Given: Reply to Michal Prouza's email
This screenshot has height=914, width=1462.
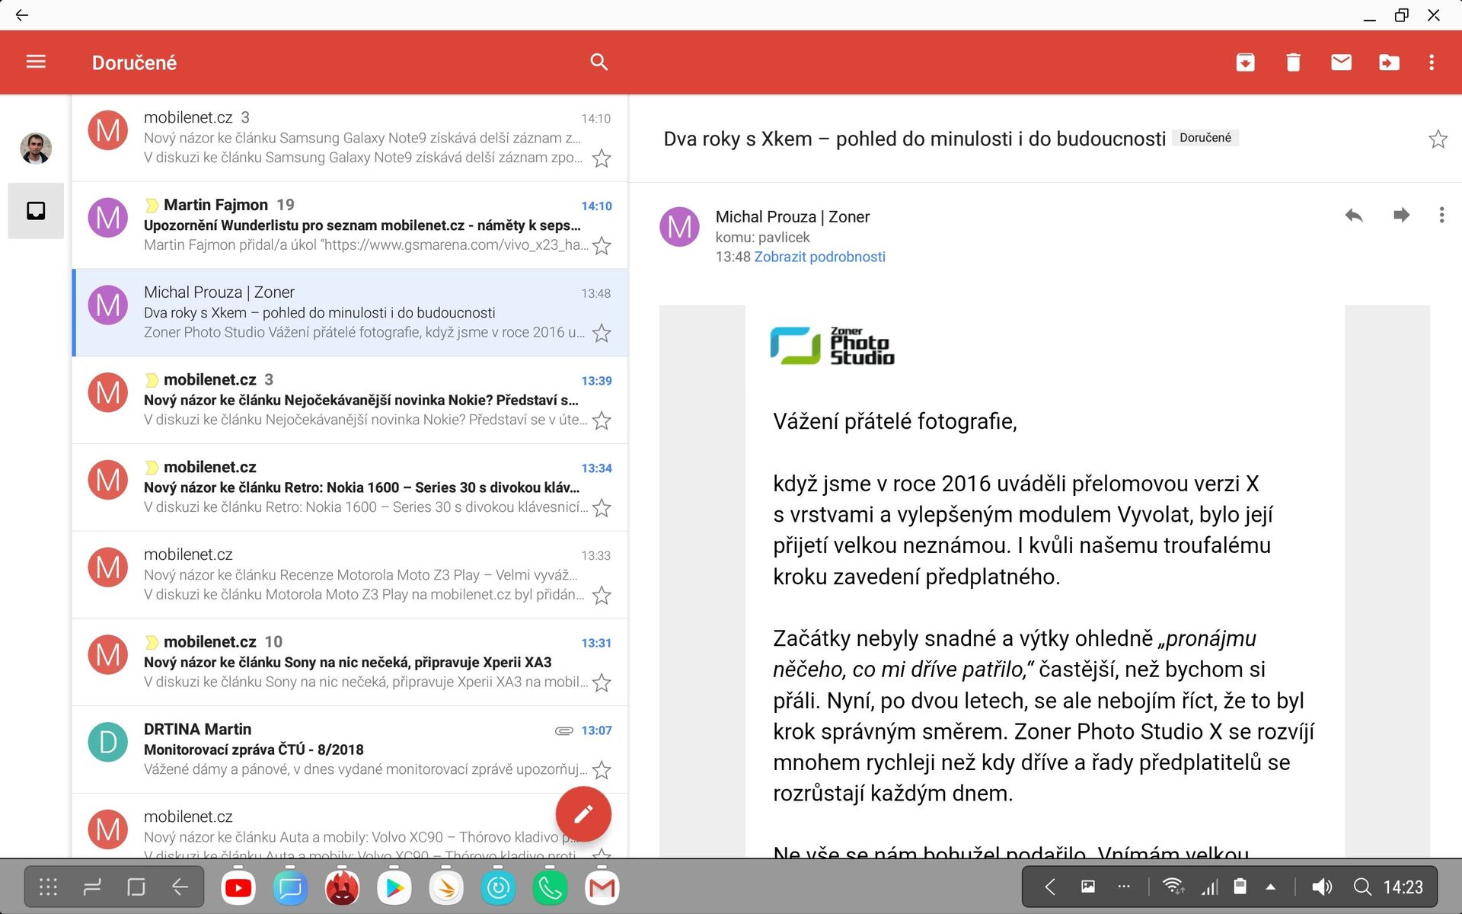Looking at the screenshot, I should [1353, 216].
